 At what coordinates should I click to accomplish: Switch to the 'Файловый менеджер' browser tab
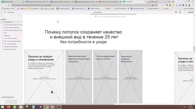pyautogui.click(x=86, y=2)
